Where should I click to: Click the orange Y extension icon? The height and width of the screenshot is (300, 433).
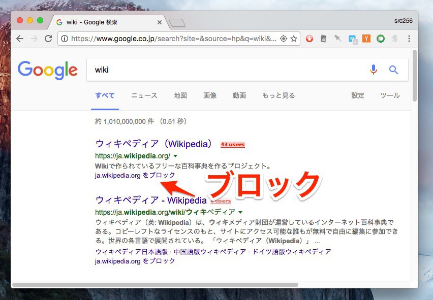[x=366, y=39]
